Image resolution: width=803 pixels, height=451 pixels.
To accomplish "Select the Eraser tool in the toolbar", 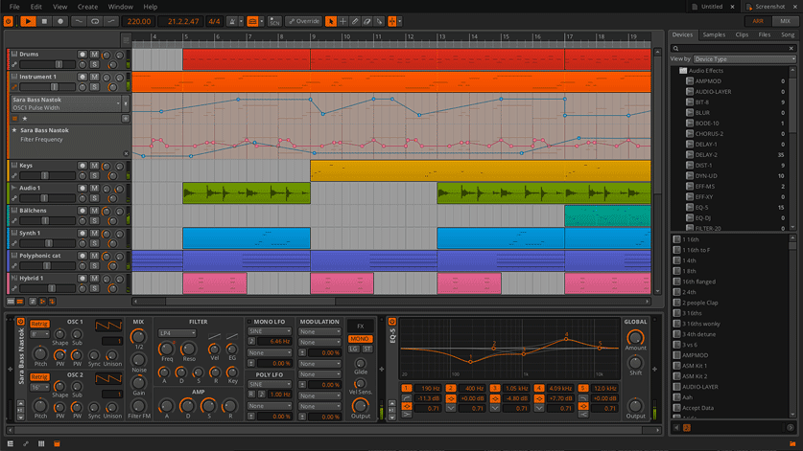I will point(367,21).
